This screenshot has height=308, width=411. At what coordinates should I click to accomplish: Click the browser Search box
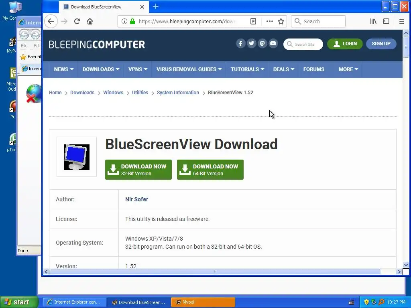318,22
